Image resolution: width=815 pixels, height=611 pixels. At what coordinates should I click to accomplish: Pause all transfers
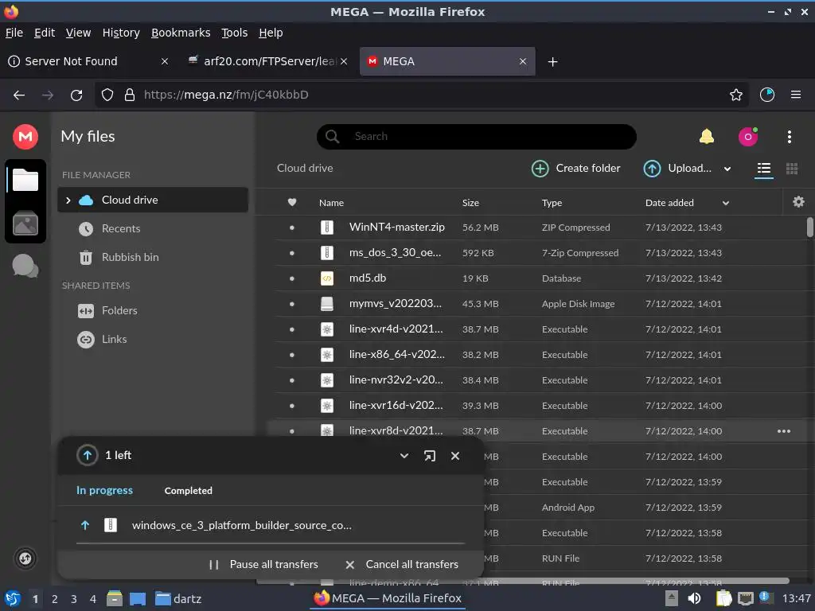point(263,564)
